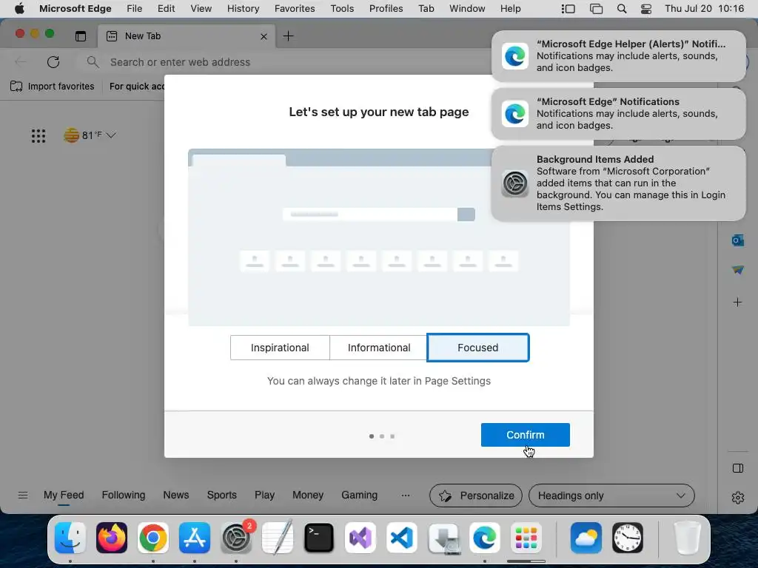The width and height of the screenshot is (758, 568).
Task: Add a sidebar app with plus icon
Action: click(x=738, y=302)
